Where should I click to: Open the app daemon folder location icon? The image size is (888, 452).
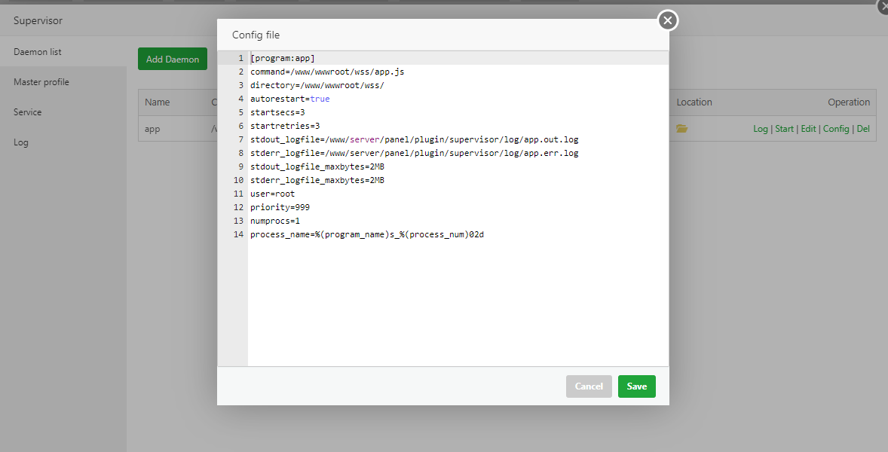[x=682, y=129]
